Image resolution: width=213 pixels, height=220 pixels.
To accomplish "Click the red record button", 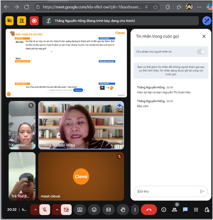I will 34,21.
